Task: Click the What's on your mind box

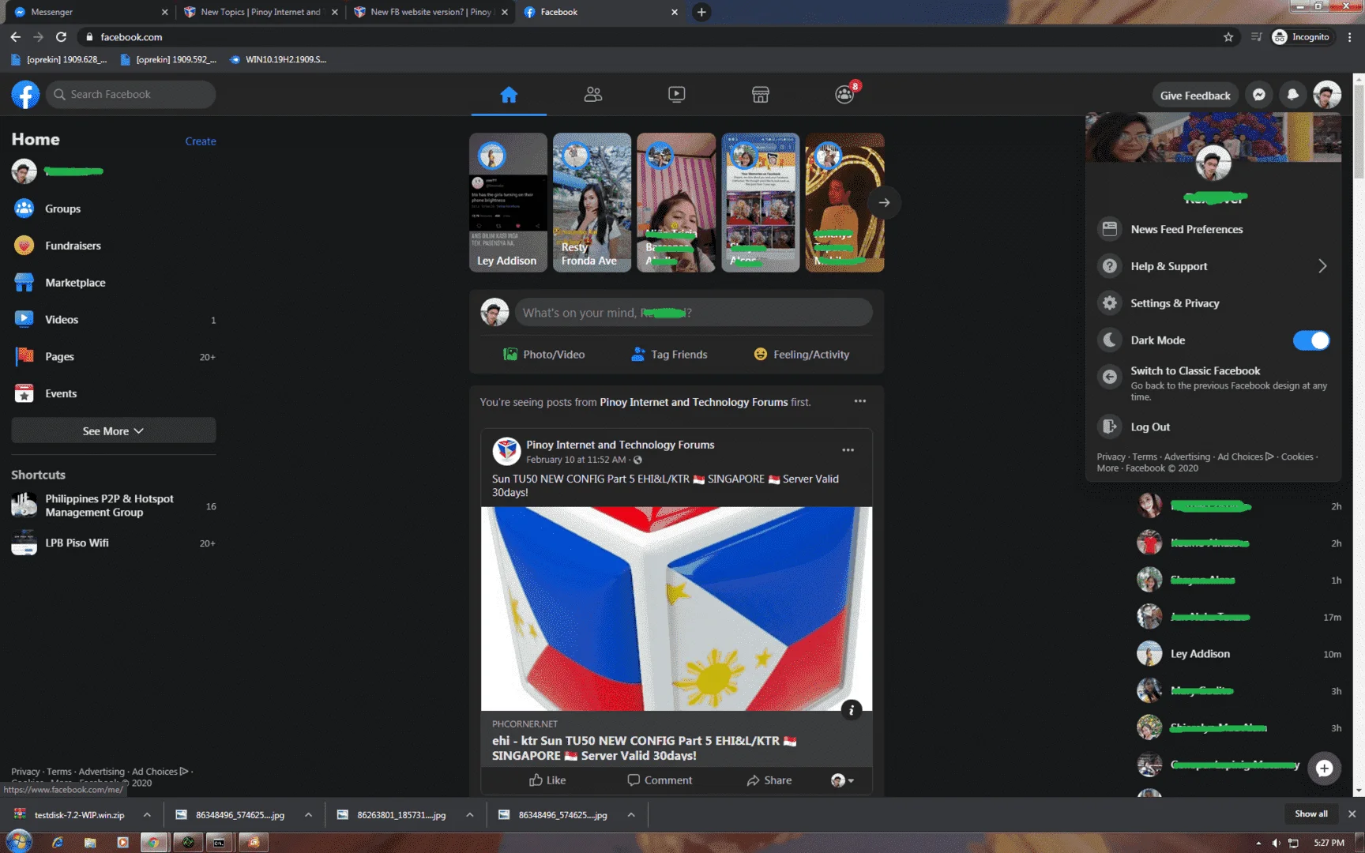Action: click(x=694, y=313)
